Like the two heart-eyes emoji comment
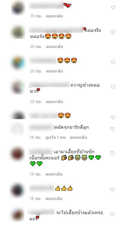Screen dimensions: 136x227 pyautogui.click(x=113, y=117)
